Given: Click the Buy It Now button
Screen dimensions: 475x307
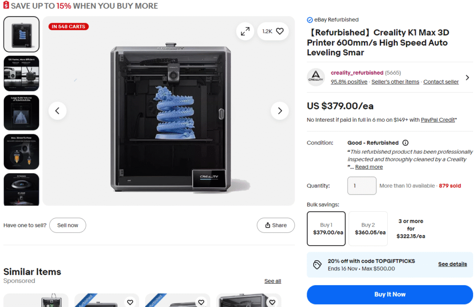Looking at the screenshot, I should [x=390, y=294].
